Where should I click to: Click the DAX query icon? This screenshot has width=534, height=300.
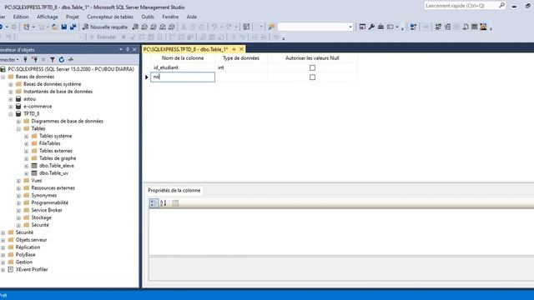pyautogui.click(x=172, y=27)
